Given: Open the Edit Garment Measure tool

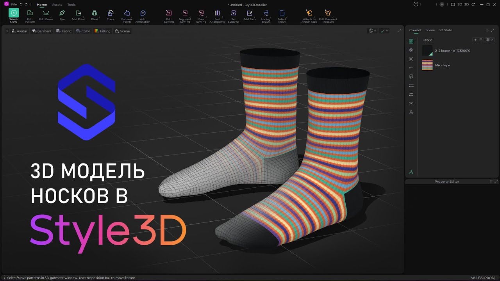Looking at the screenshot, I should [x=328, y=16].
